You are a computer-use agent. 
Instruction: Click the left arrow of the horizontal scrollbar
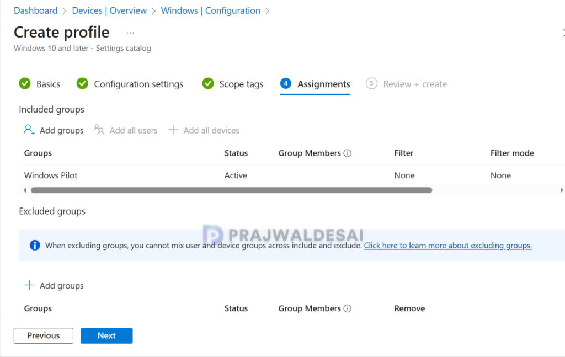tap(24, 190)
